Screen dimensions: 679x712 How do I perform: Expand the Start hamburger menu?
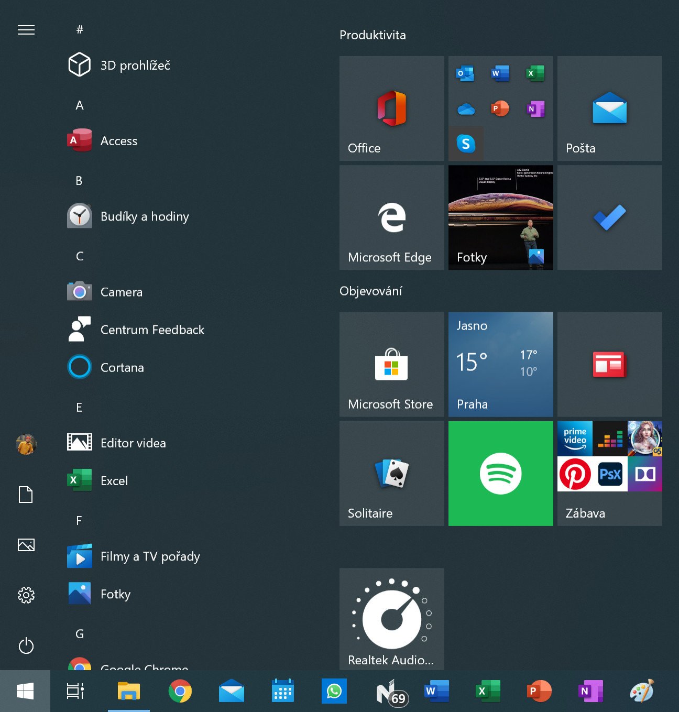pyautogui.click(x=26, y=30)
